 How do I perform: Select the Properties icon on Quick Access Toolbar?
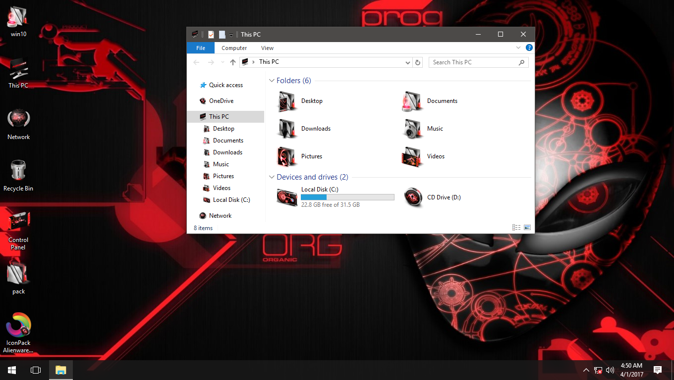(x=211, y=34)
